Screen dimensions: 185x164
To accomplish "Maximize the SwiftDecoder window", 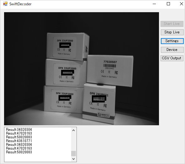I will [168, 4].
